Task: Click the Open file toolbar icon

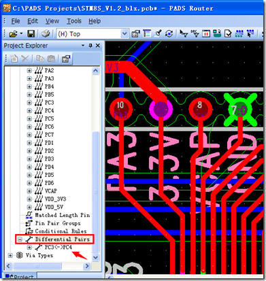Action: coord(13,34)
